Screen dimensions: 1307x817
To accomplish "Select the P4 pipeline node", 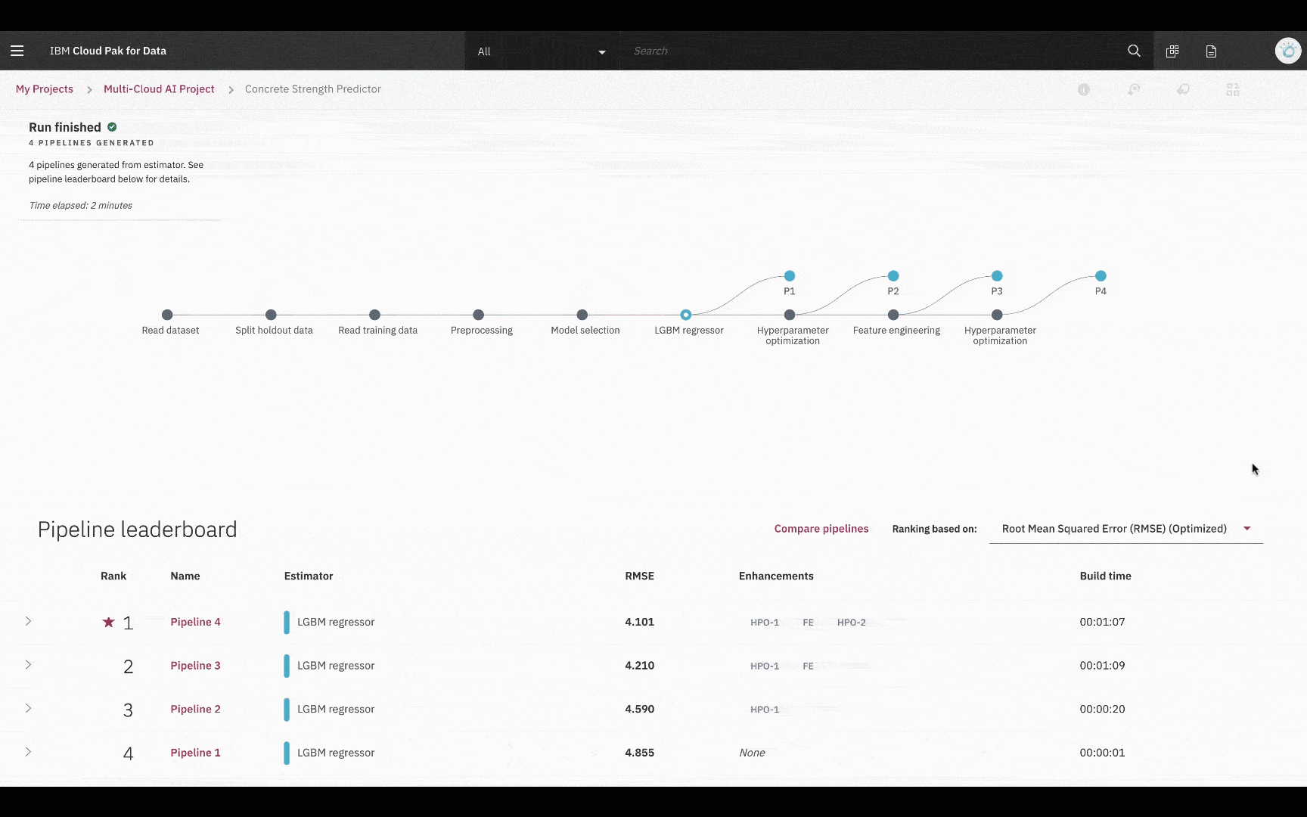I will click(x=1101, y=276).
